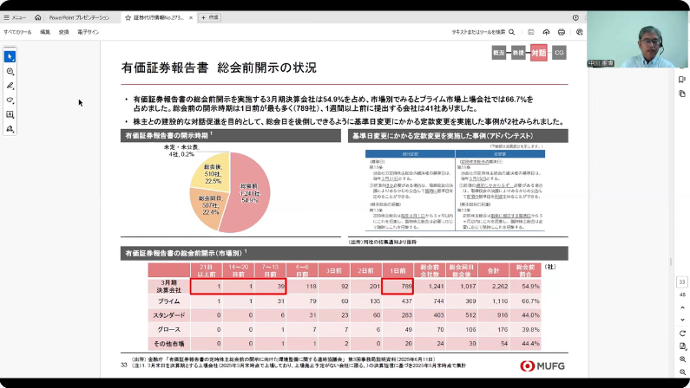This screenshot has height=388, width=690.
Task: Open the signature stamp tool
Action: [x=10, y=129]
